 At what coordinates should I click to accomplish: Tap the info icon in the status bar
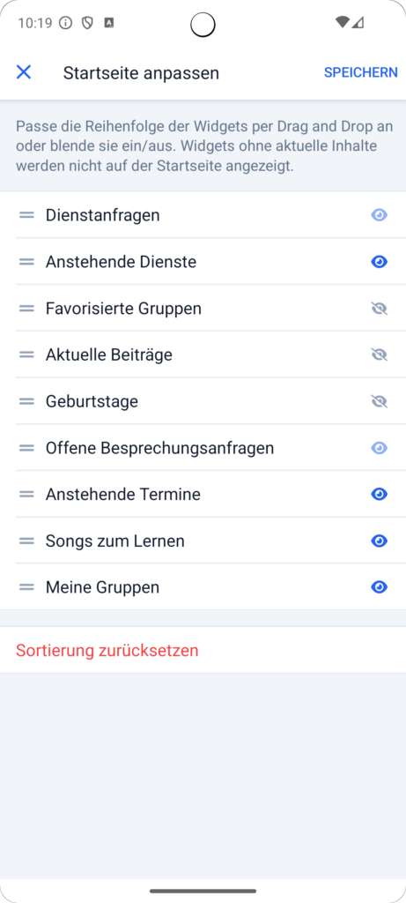[65, 23]
